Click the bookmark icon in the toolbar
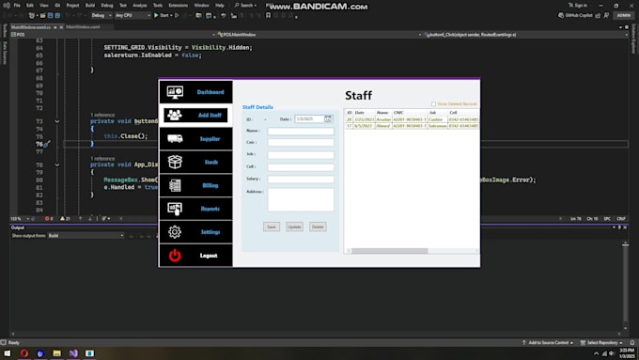This screenshot has width=639, height=360. coord(268,15)
